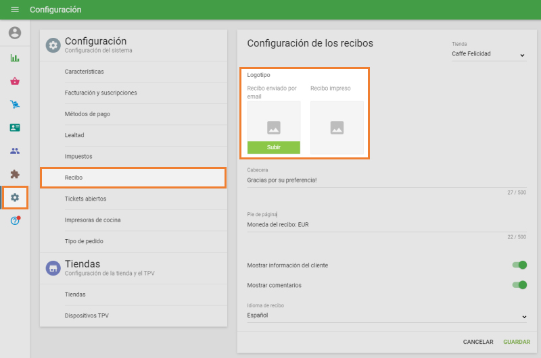Open the employees ID card icon

(15, 128)
